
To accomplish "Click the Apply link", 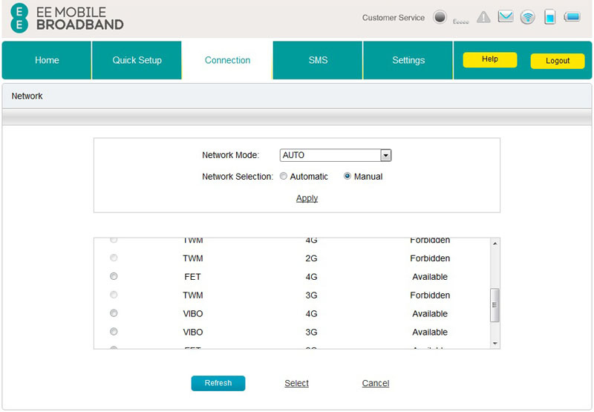I will tap(307, 198).
